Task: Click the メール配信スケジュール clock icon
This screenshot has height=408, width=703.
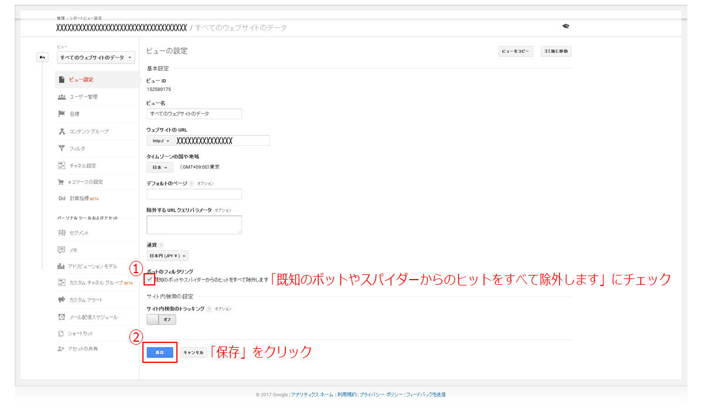Action: point(62,317)
